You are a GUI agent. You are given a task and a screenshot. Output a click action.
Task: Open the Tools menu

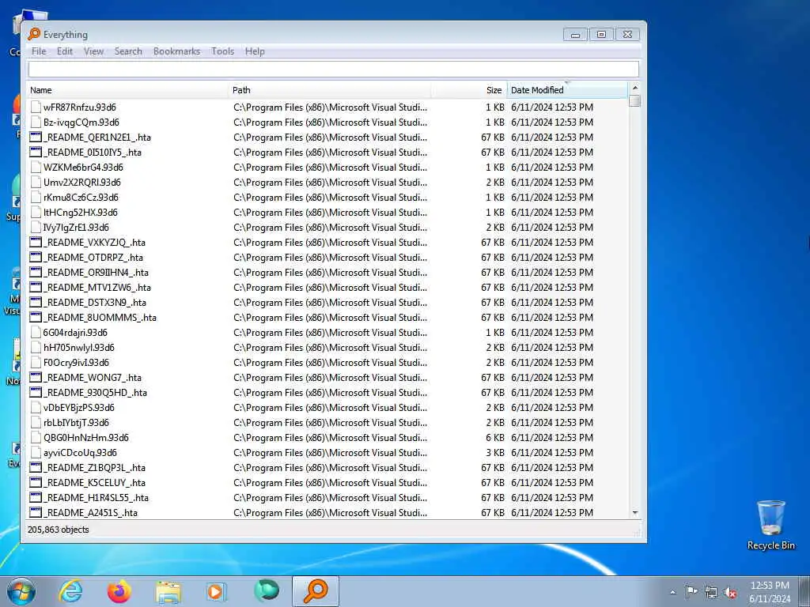click(x=222, y=51)
